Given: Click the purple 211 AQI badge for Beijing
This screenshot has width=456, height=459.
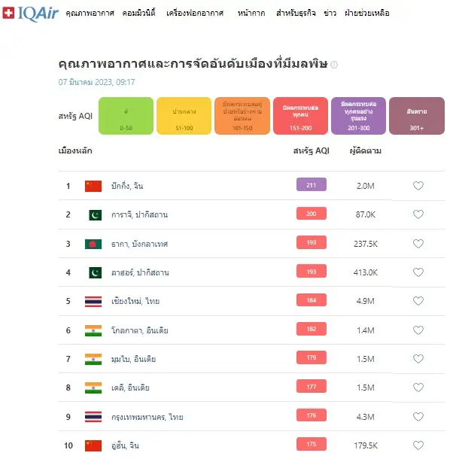Looking at the screenshot, I should (x=312, y=186).
